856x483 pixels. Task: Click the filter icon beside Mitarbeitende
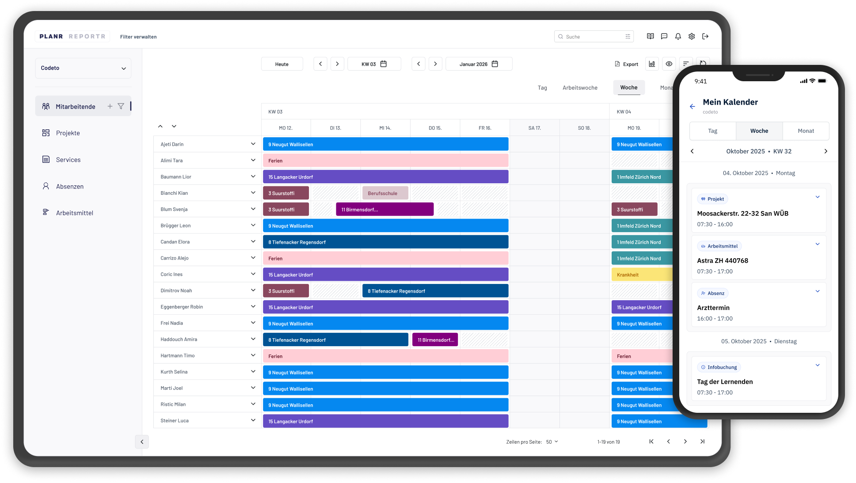coord(121,106)
